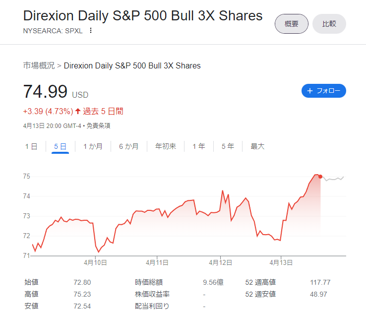The width and height of the screenshot is (366, 315).
Task: Open the three-dot menu beside NYSEARCA: SPXL
Action: [91, 31]
